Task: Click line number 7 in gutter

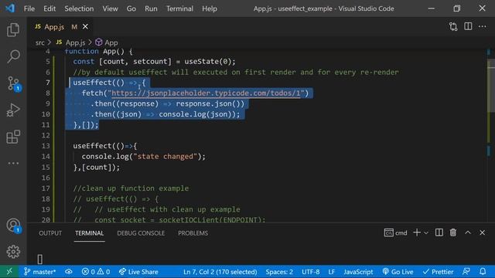Action: pos(48,83)
